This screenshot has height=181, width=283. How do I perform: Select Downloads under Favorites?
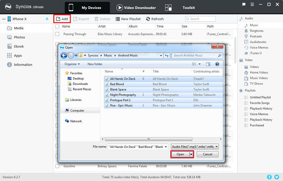click(77, 84)
